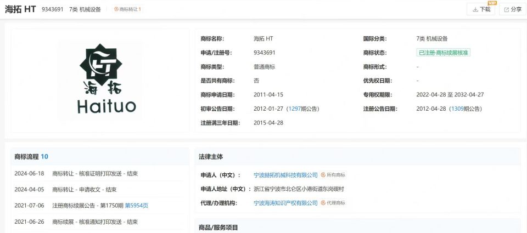Click registration number 9343691 in details
Screen dimensions: 527x233
265,53
